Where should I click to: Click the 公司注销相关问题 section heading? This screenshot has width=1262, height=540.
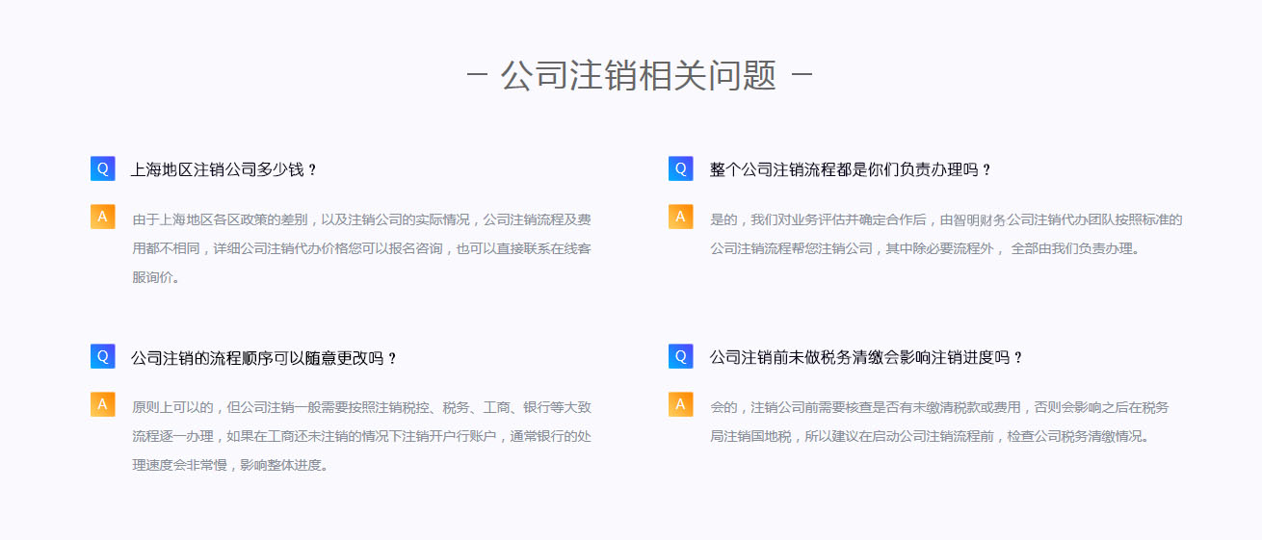pyautogui.click(x=638, y=75)
